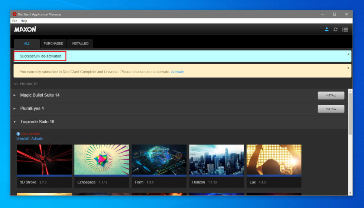Click the Horizon 1.1.13 label

(204, 182)
